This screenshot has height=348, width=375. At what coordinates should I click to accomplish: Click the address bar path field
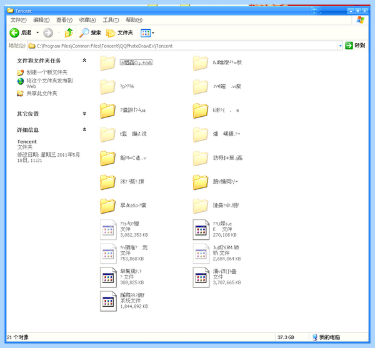(x=184, y=46)
